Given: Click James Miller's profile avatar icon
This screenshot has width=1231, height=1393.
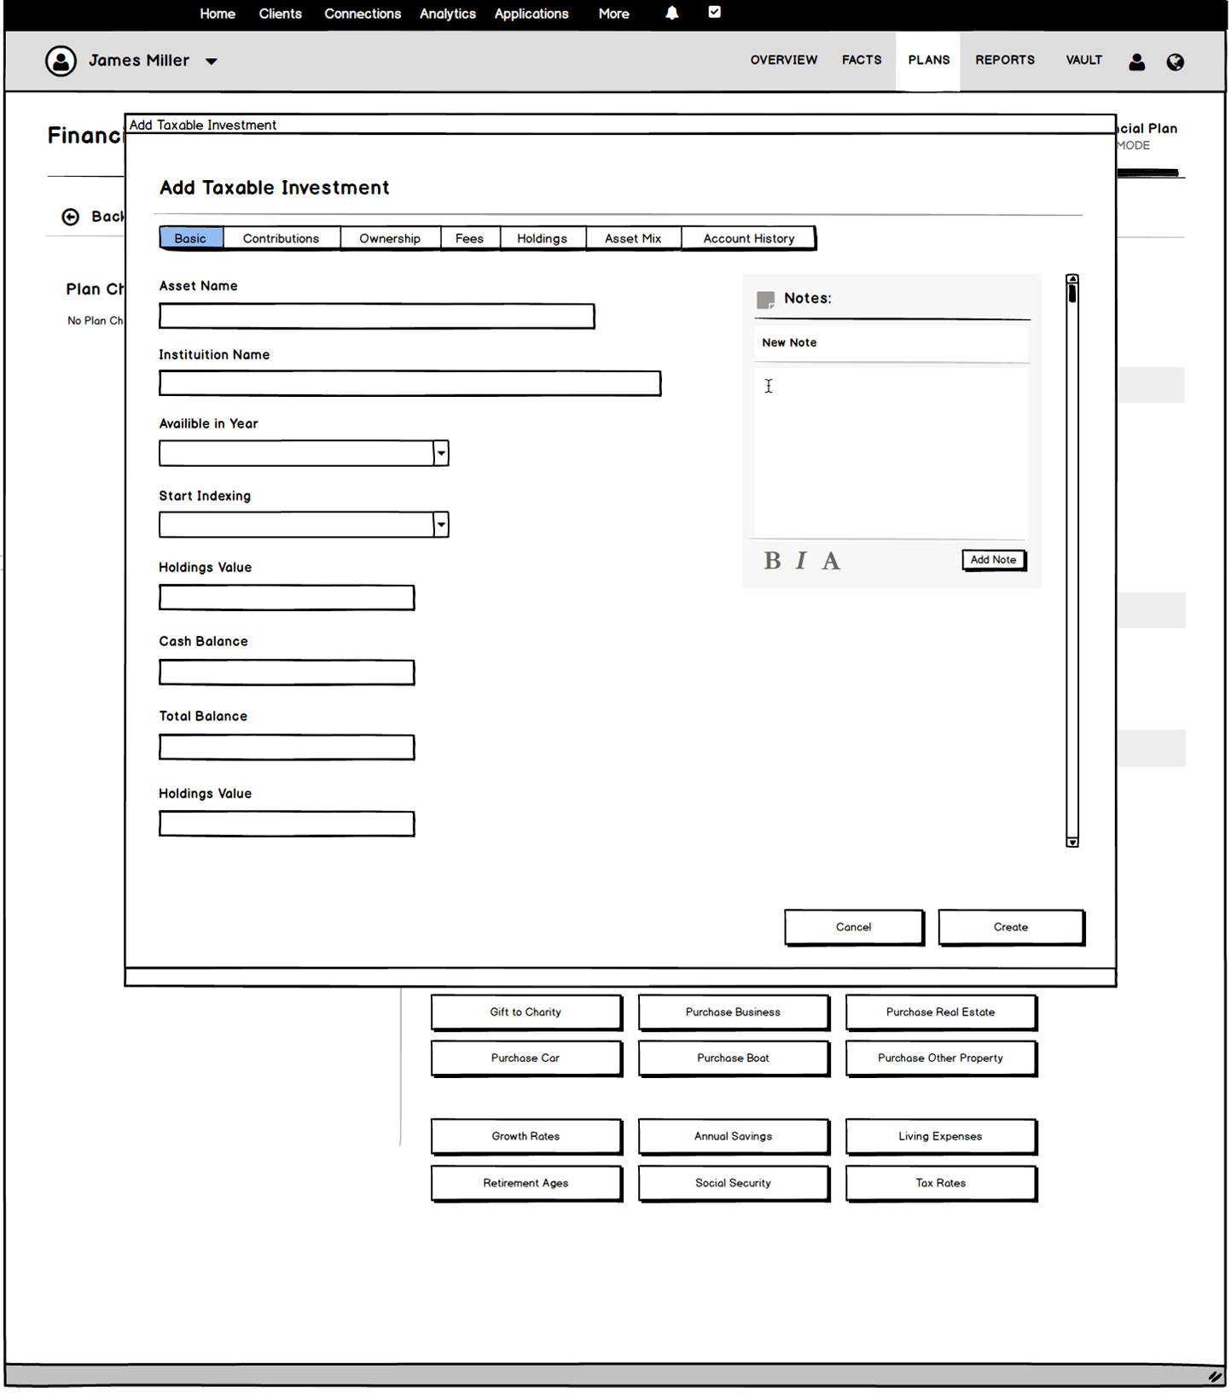Looking at the screenshot, I should (x=61, y=61).
